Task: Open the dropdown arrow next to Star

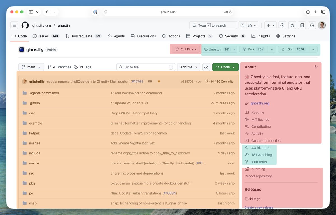Action: (313, 49)
